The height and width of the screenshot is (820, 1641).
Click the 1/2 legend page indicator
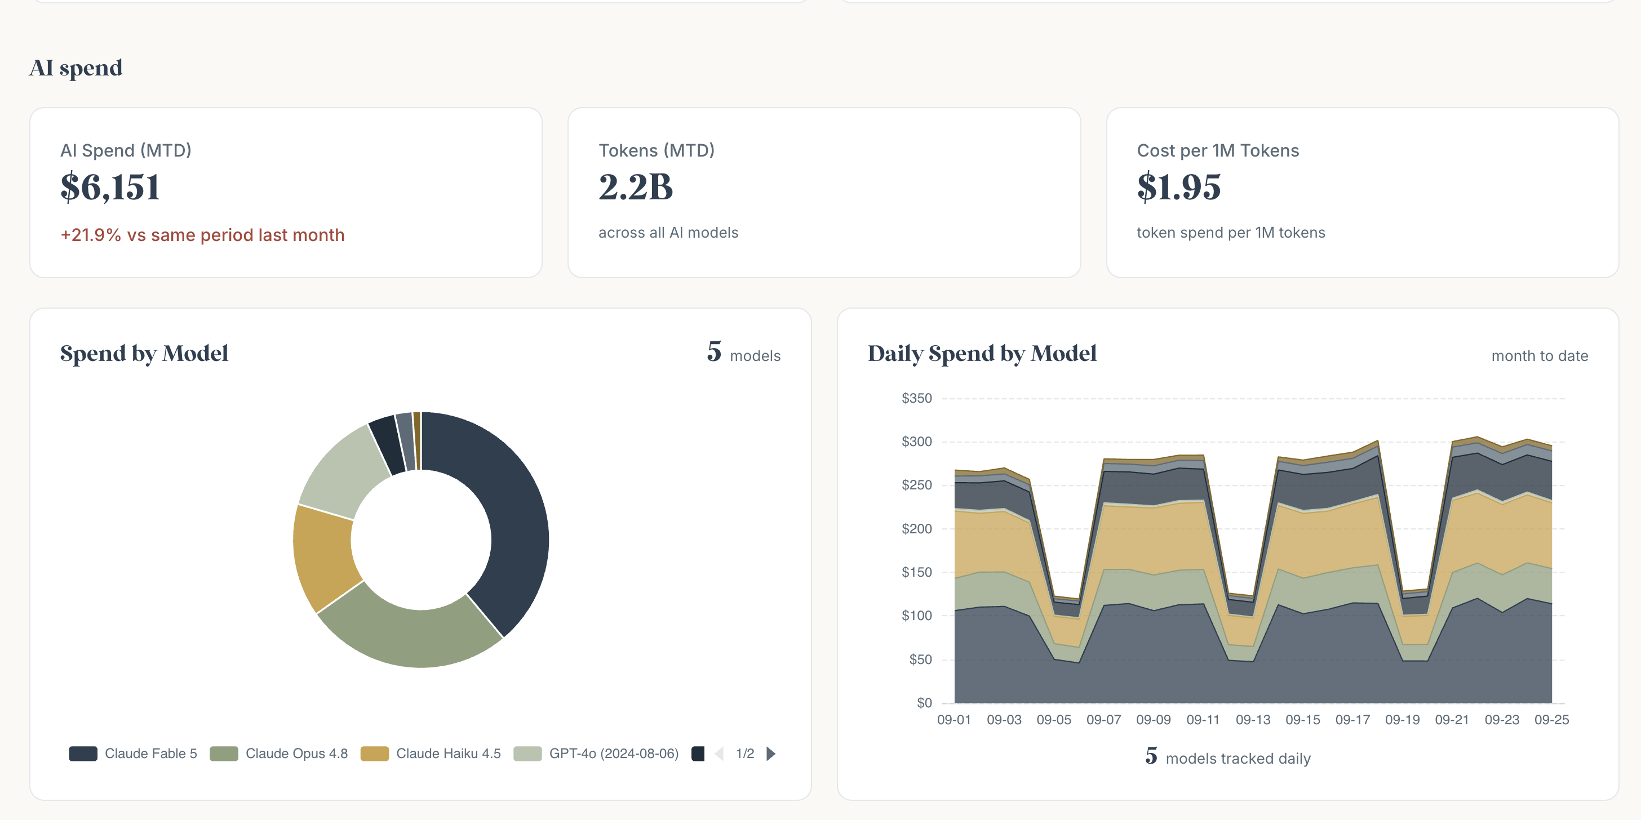click(x=744, y=754)
